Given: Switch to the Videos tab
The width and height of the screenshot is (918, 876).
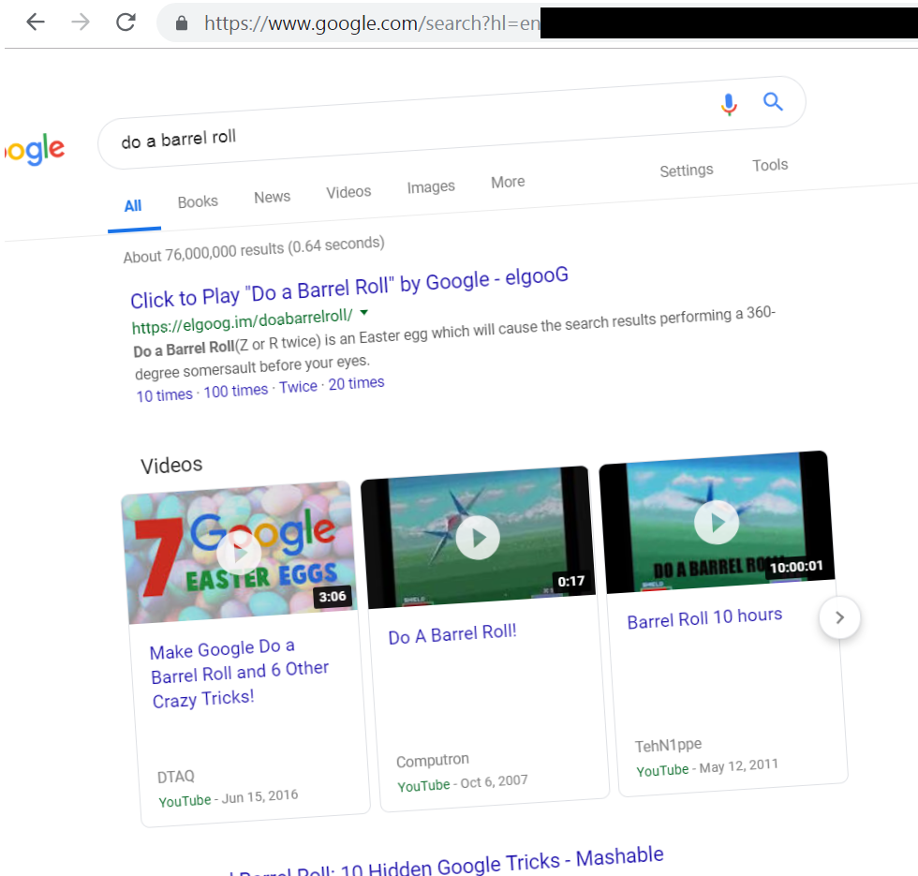Looking at the screenshot, I should [x=348, y=192].
